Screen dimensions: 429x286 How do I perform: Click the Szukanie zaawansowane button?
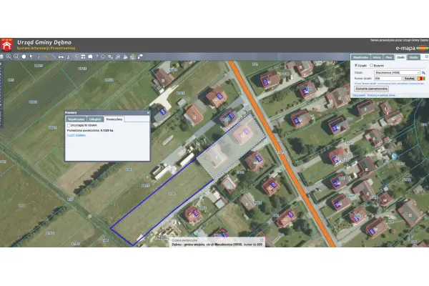[x=372, y=89]
